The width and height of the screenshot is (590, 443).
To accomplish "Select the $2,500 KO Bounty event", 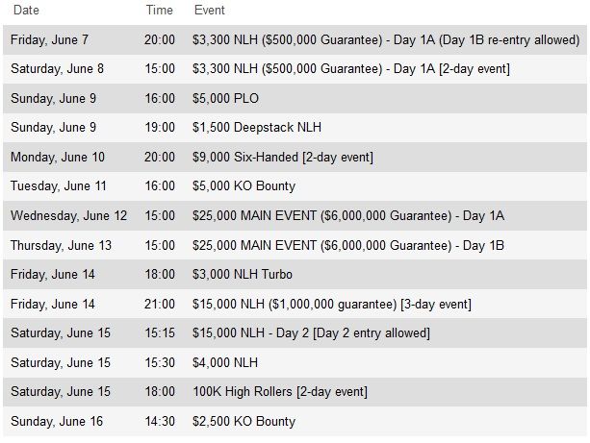I will tap(244, 421).
